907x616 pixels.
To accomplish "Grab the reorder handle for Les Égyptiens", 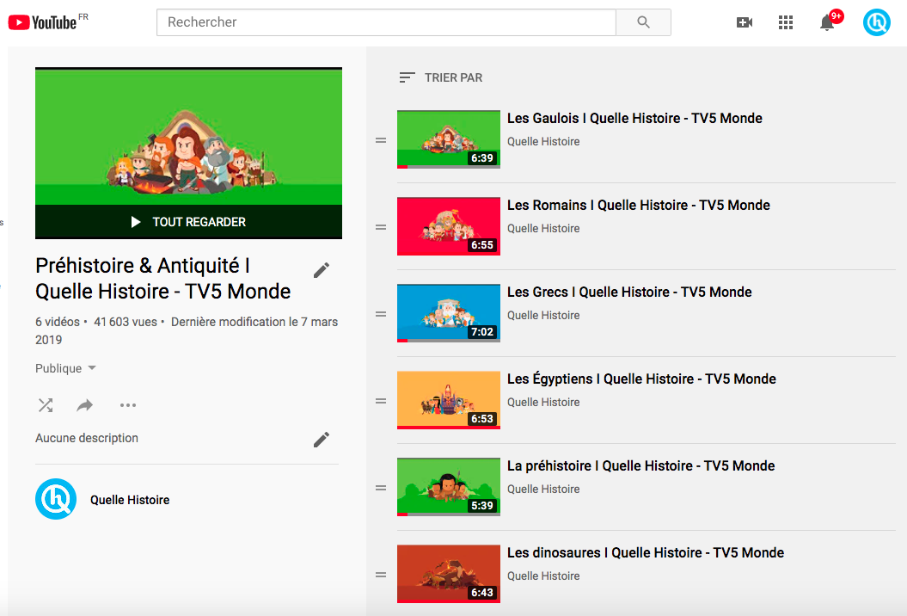I will coord(381,401).
